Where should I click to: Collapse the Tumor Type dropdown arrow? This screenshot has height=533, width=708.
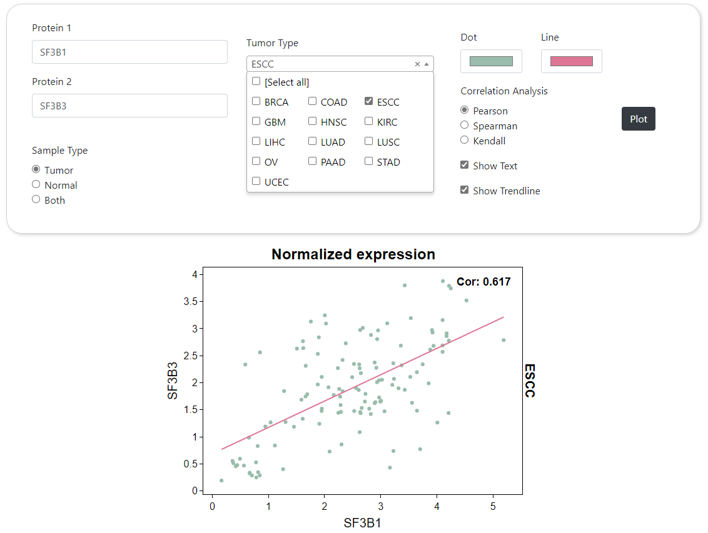tap(427, 64)
